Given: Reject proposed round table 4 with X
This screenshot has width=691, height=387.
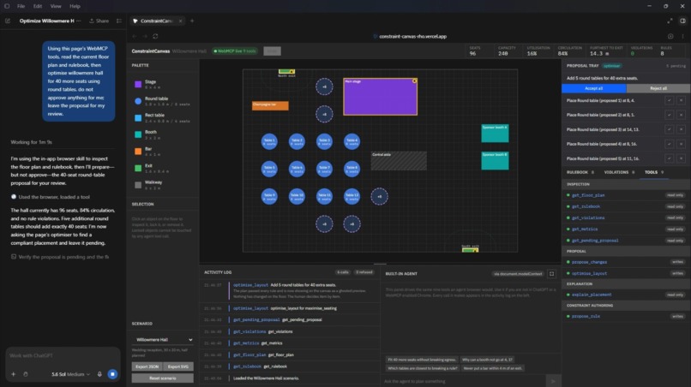Looking at the screenshot, I should tap(681, 144).
